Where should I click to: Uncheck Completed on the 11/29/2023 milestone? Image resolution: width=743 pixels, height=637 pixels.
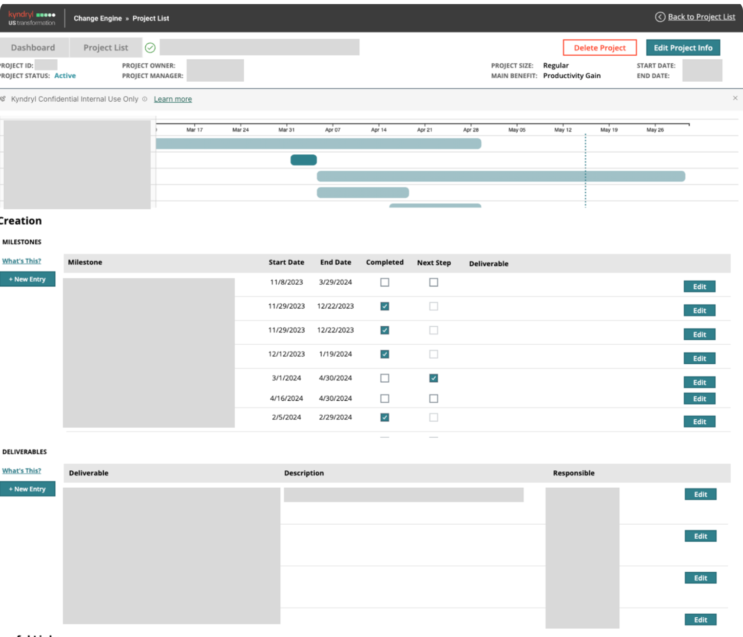[385, 306]
